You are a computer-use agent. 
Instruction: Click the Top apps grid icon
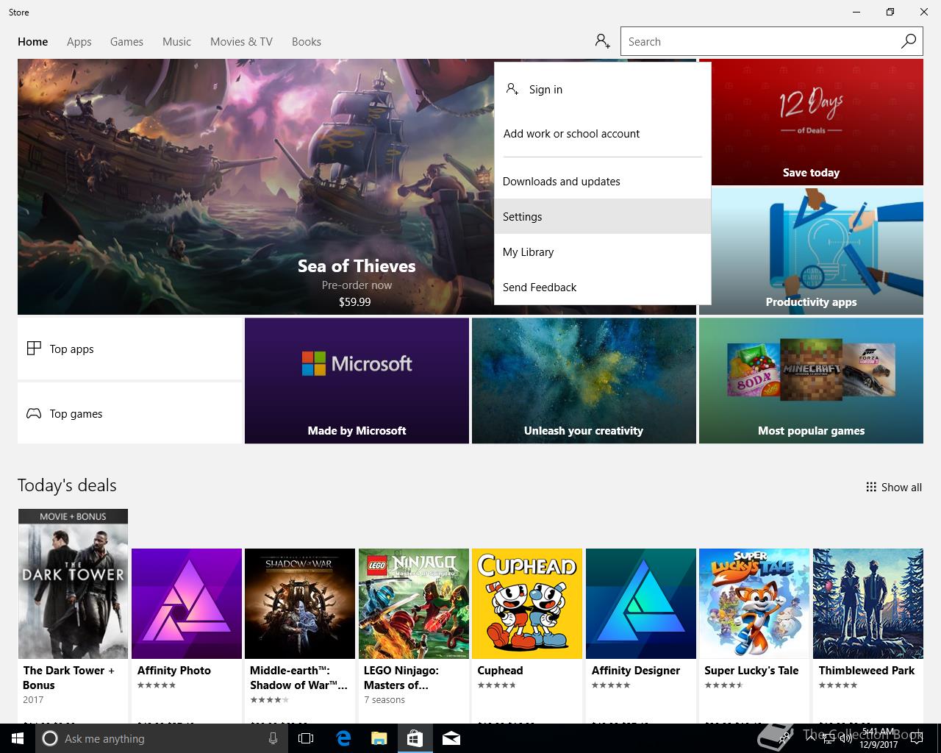tap(34, 349)
